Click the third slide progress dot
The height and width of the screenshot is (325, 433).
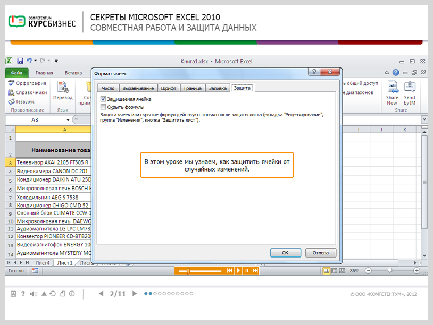click(155, 294)
